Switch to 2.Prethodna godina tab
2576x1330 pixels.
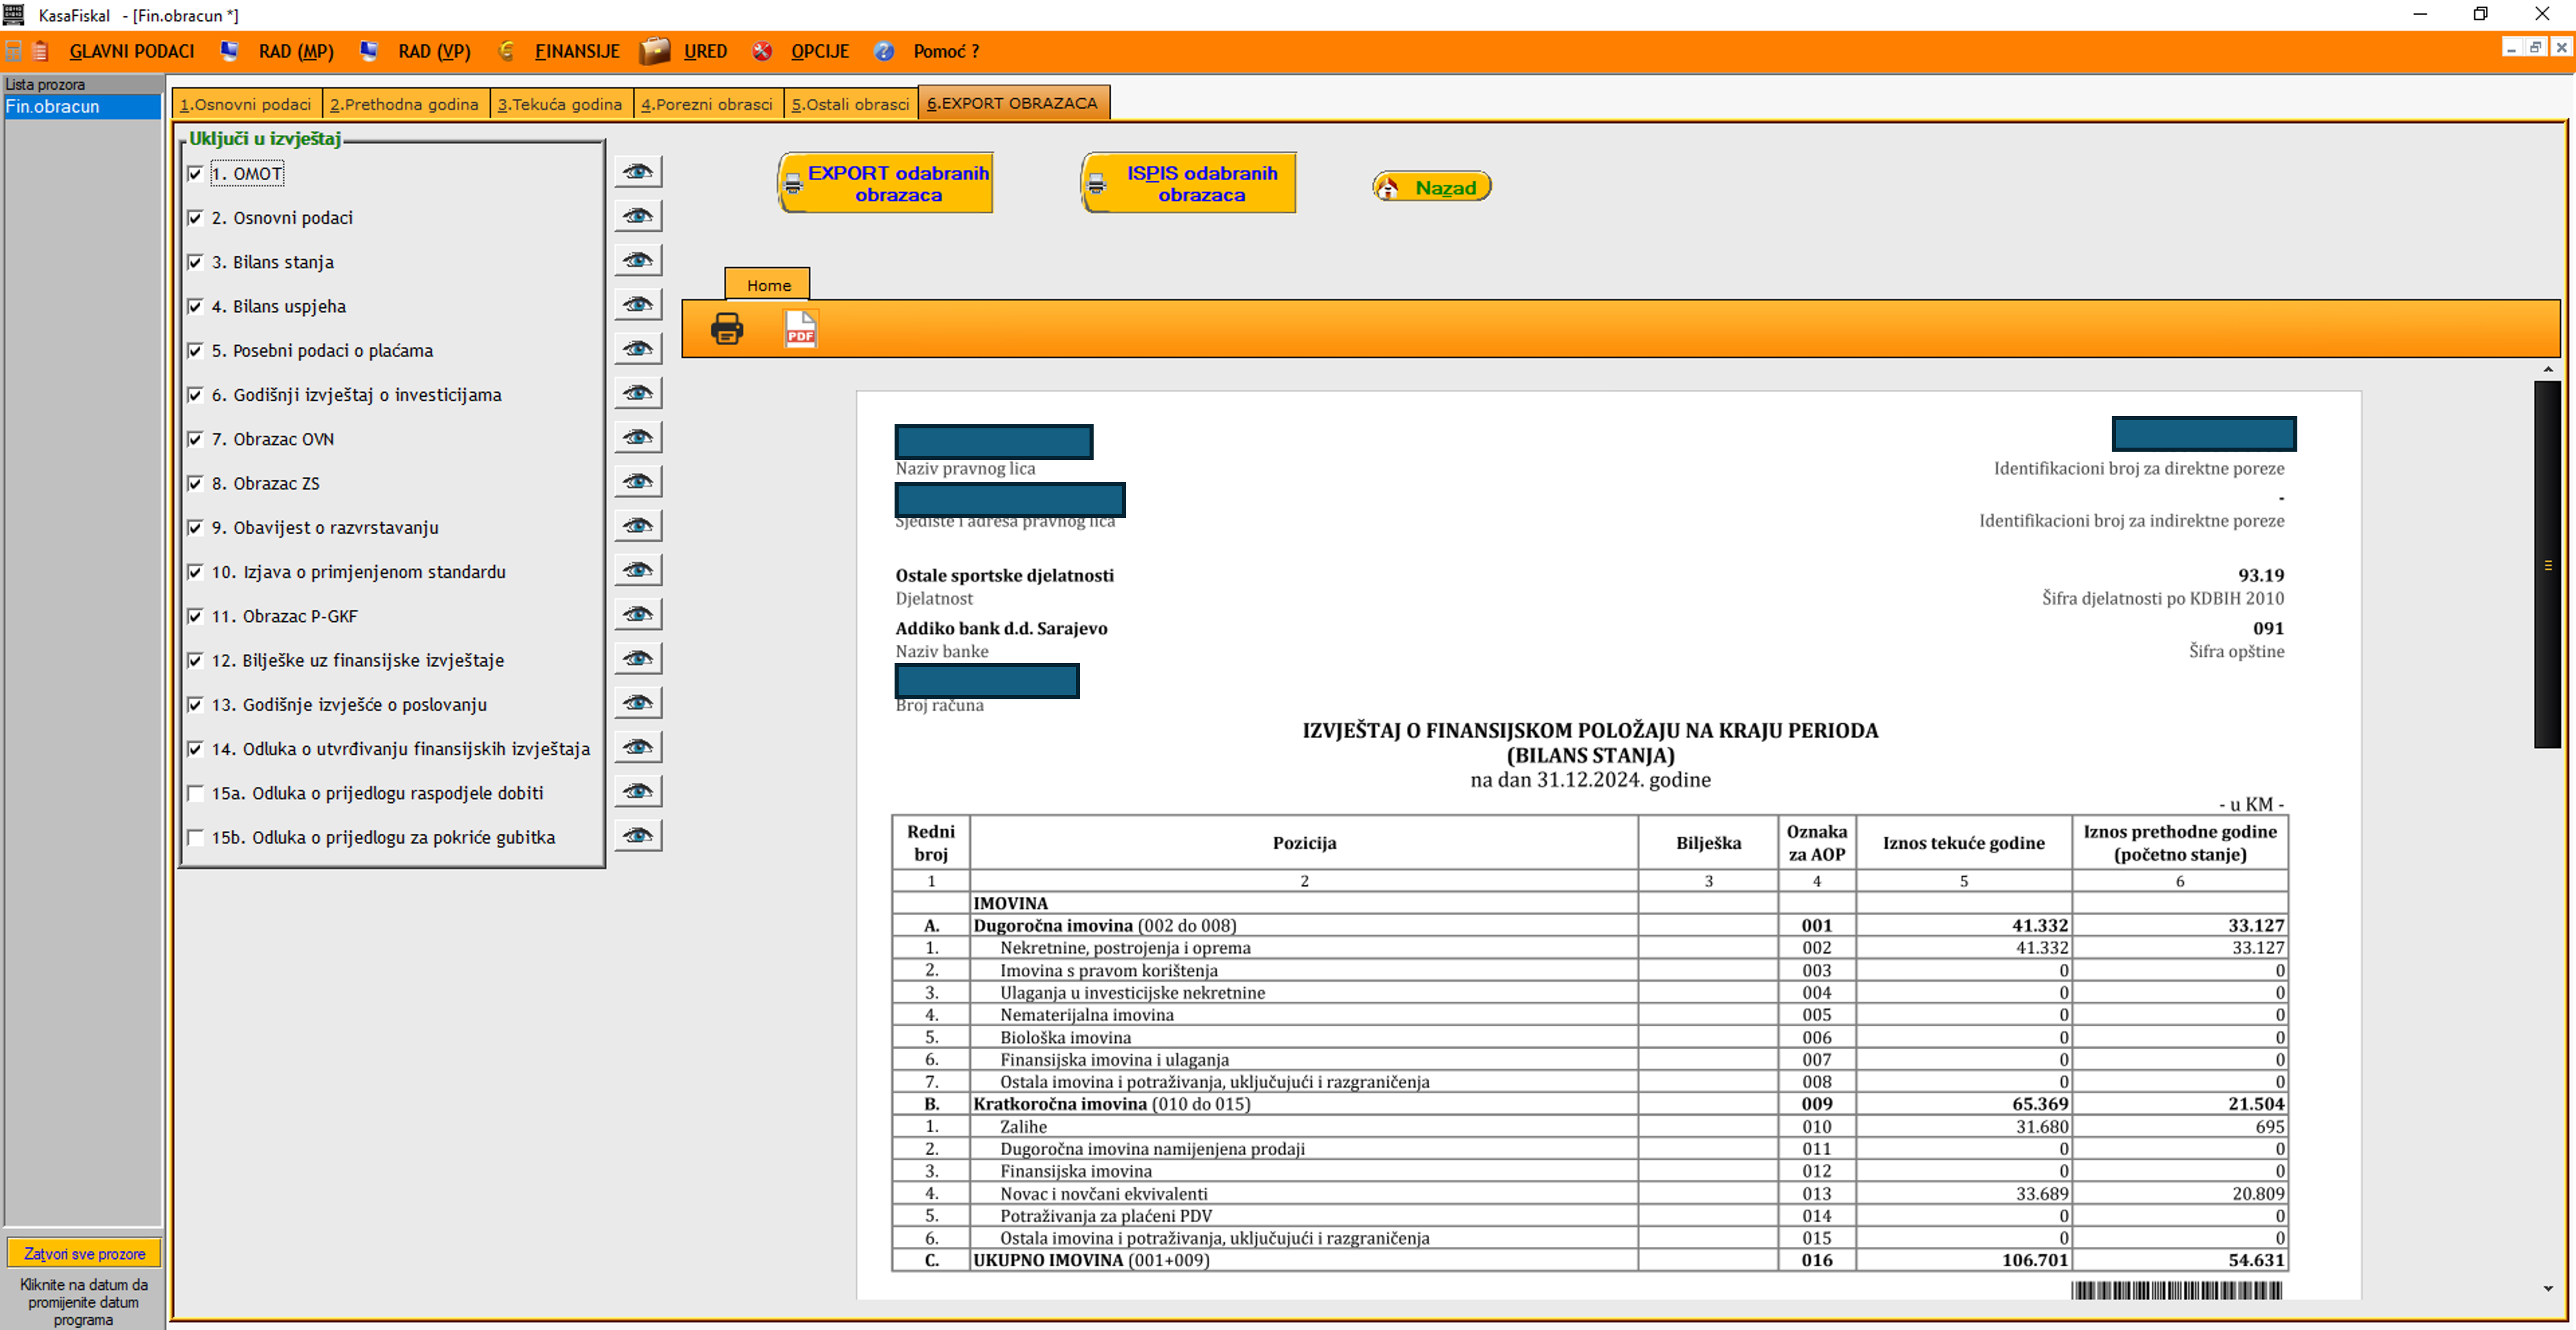pos(405,104)
